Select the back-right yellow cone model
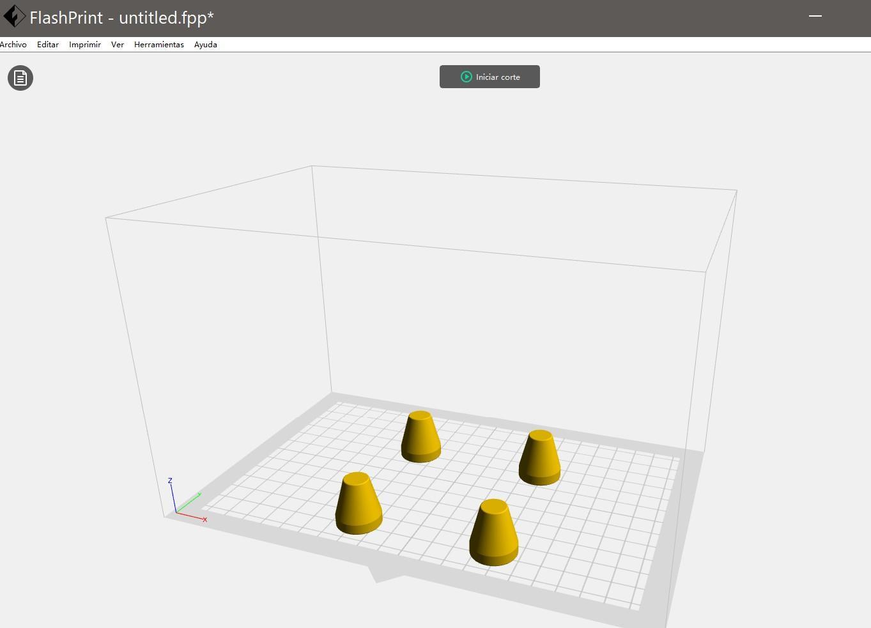 click(540, 458)
